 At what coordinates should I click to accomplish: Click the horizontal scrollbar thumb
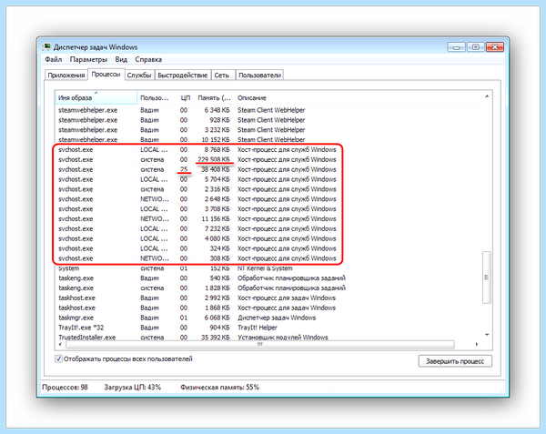(x=259, y=345)
